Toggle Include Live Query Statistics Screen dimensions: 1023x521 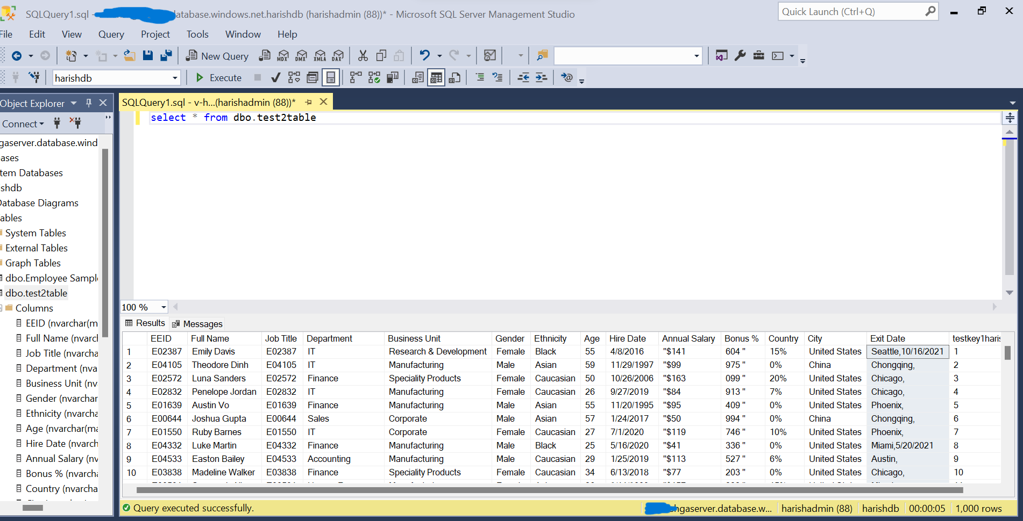(x=374, y=78)
